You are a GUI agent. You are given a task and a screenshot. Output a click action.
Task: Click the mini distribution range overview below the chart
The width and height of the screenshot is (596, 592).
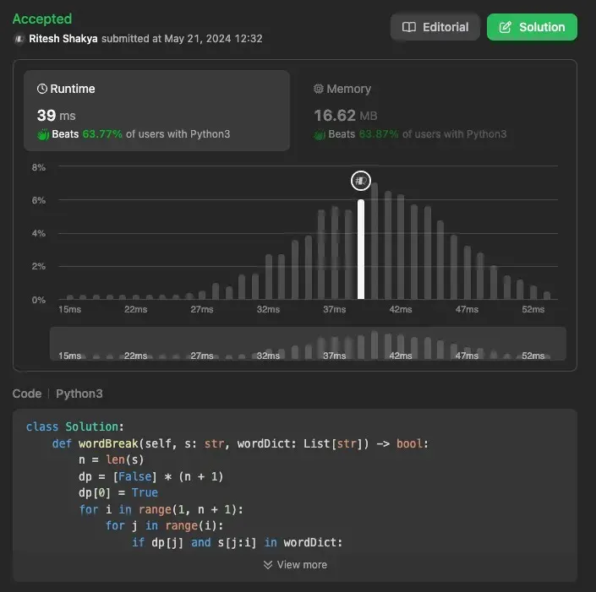pyautogui.click(x=308, y=344)
